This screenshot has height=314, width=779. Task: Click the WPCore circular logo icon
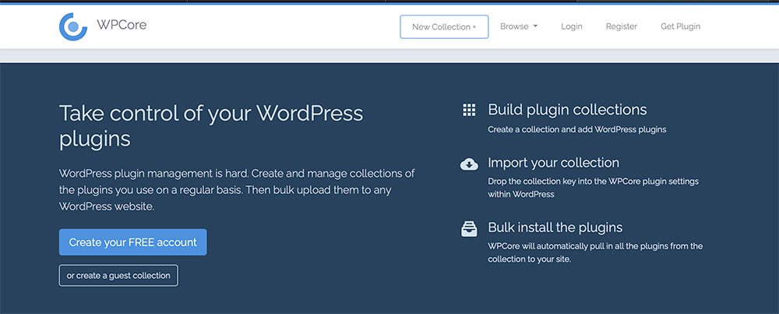coord(73,26)
